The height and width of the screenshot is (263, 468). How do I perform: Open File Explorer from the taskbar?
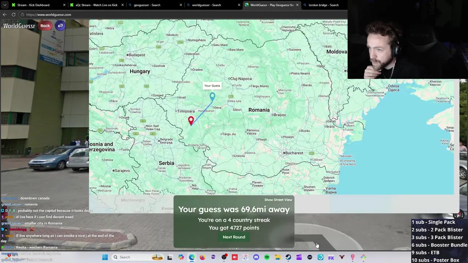click(x=278, y=257)
